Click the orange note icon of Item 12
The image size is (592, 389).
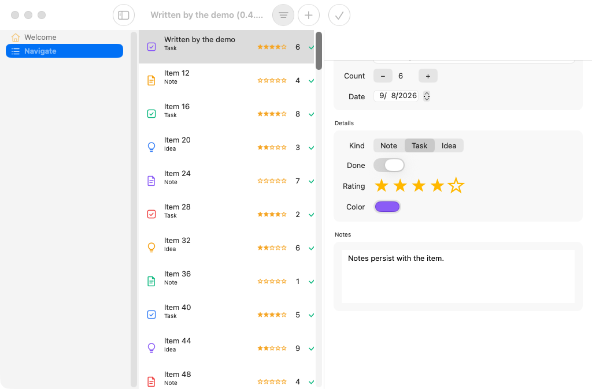151,80
